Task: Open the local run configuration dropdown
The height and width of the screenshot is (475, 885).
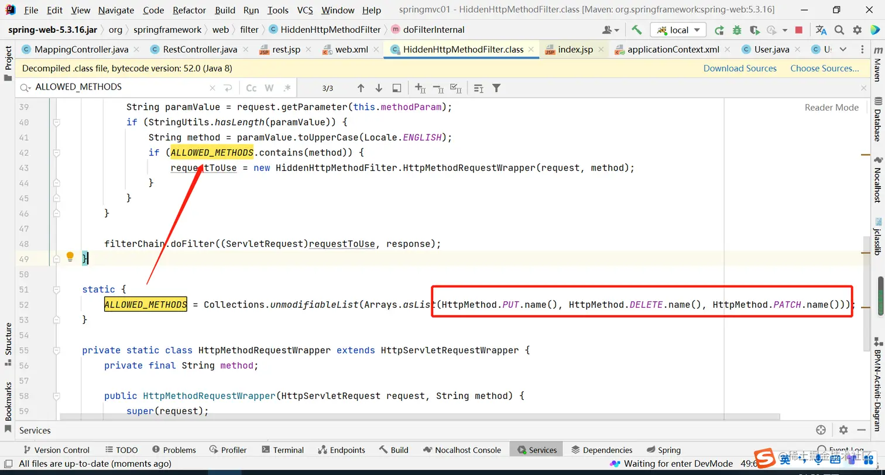Action: click(x=678, y=30)
